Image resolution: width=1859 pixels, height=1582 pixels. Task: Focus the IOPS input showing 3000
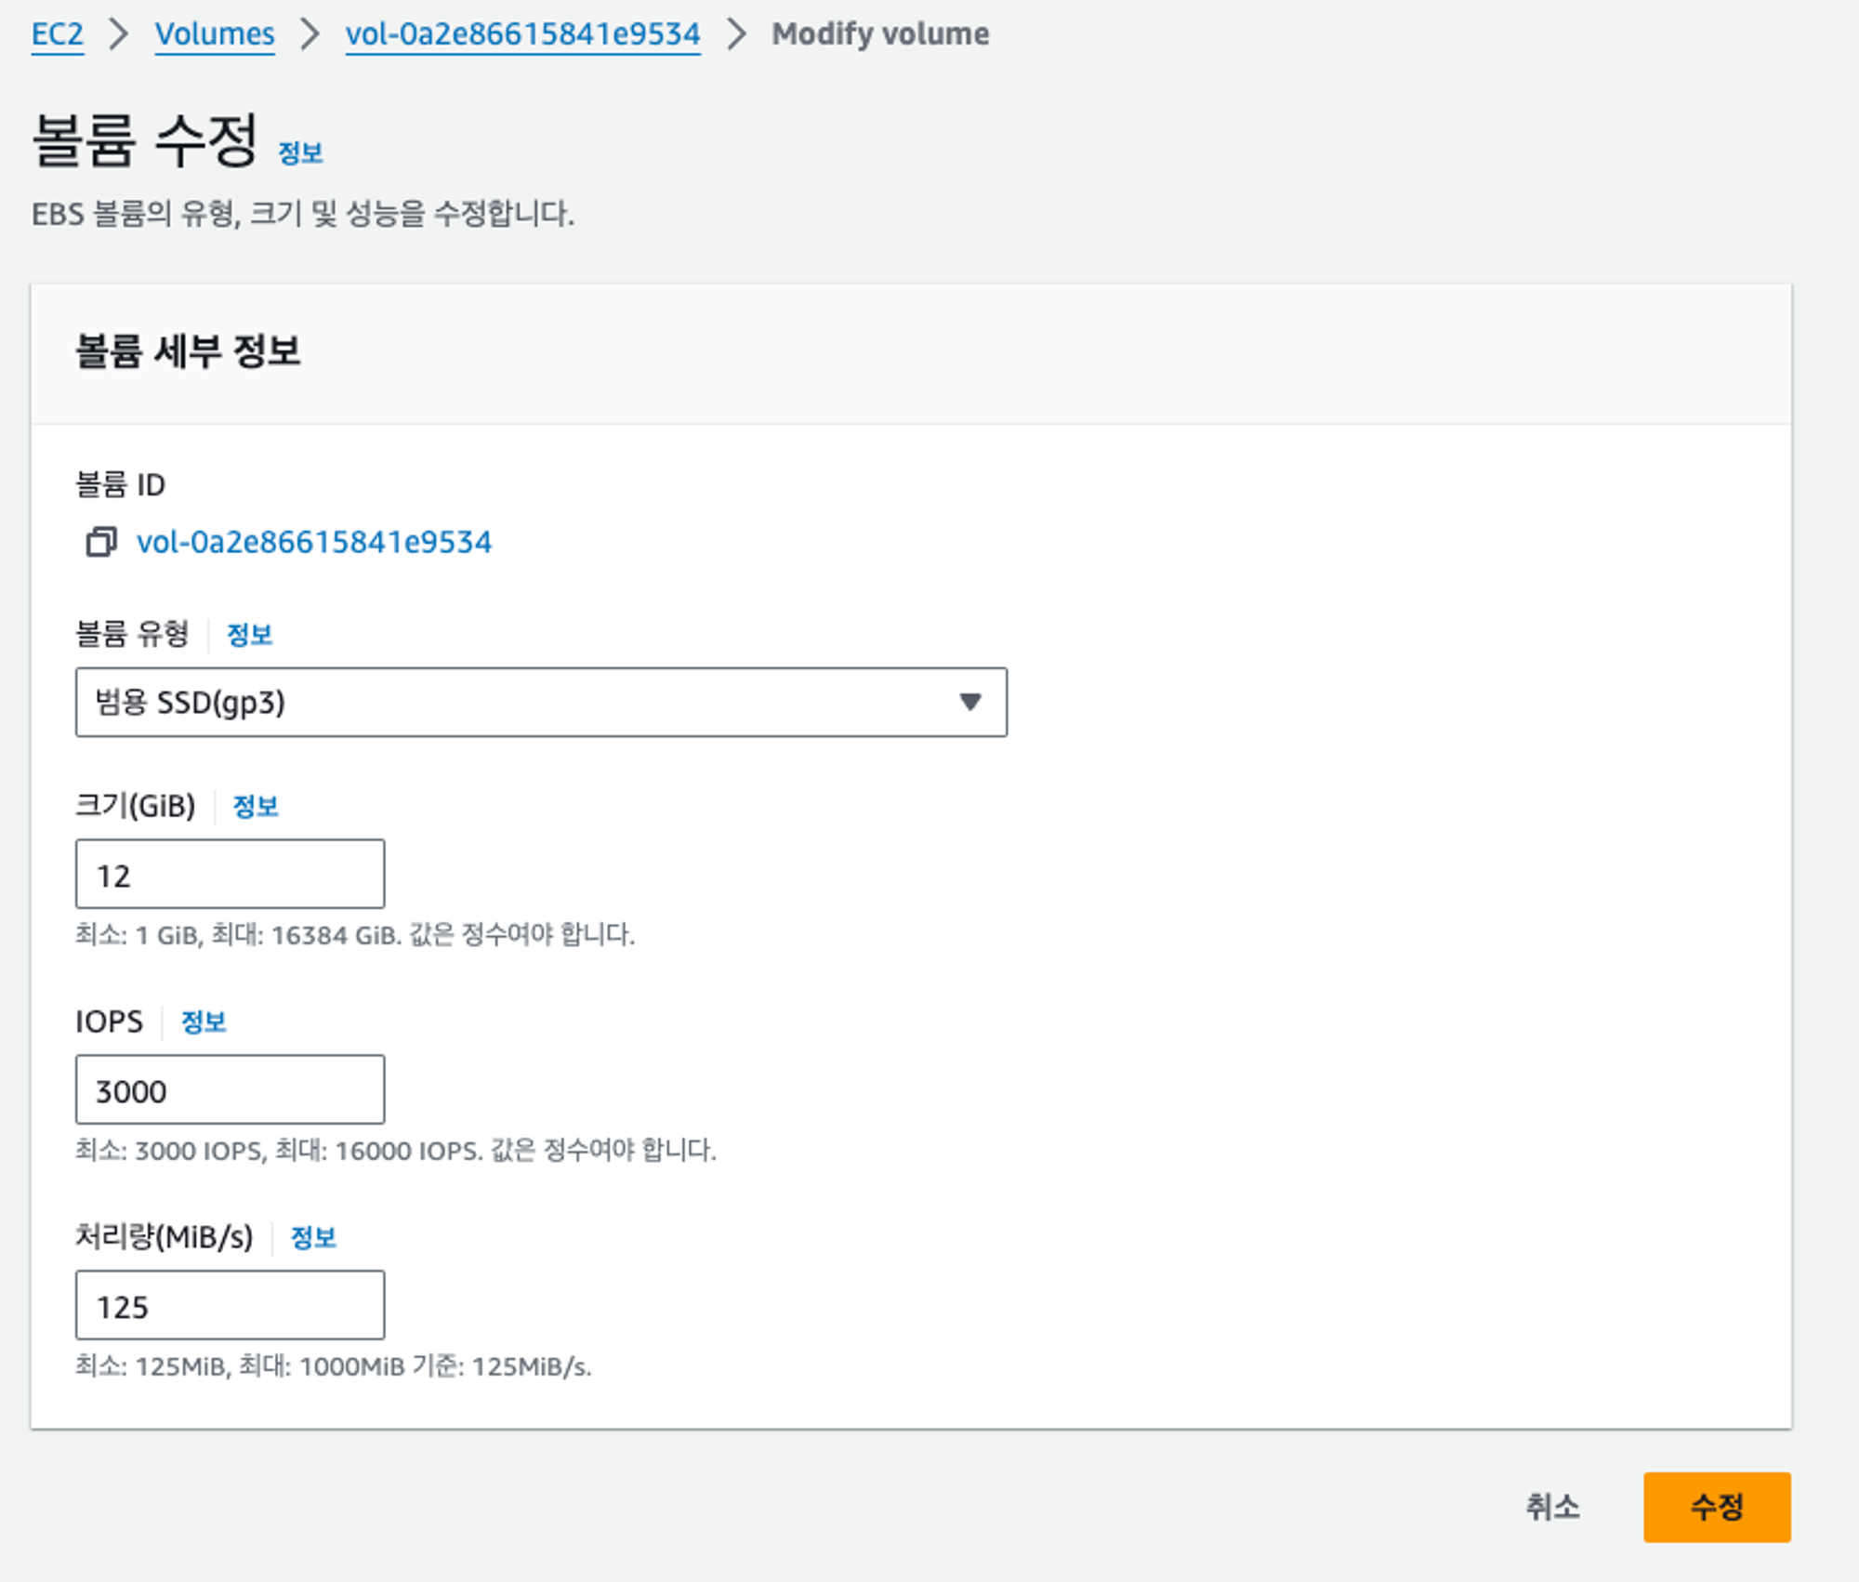[230, 1090]
